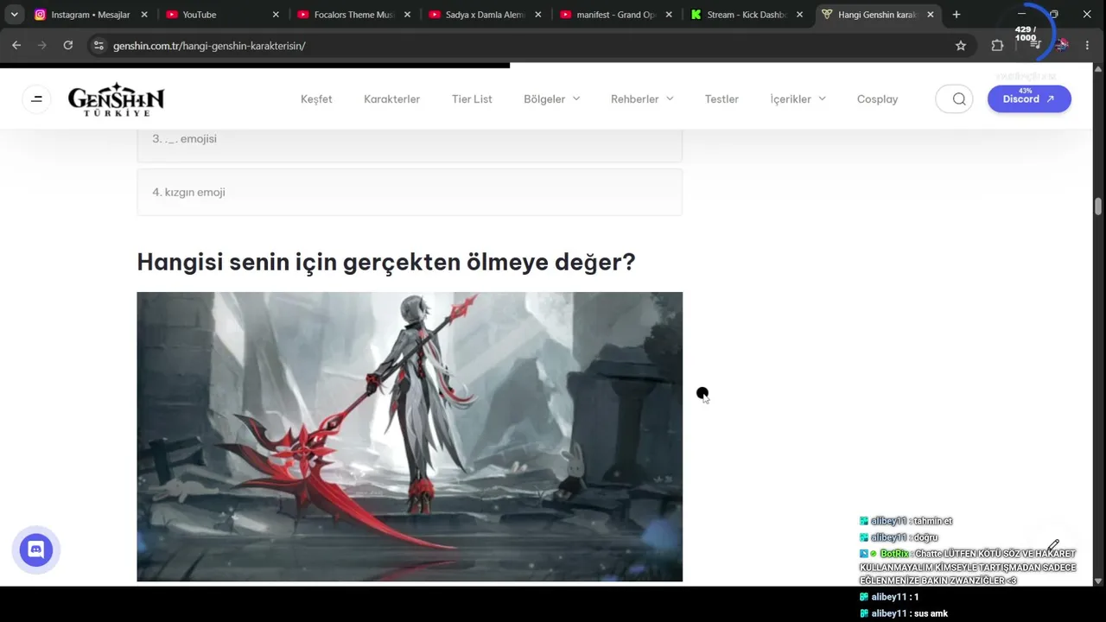Open the Testler page

click(x=721, y=99)
